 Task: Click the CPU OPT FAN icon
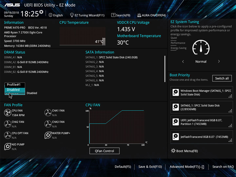[x=8, y=135]
